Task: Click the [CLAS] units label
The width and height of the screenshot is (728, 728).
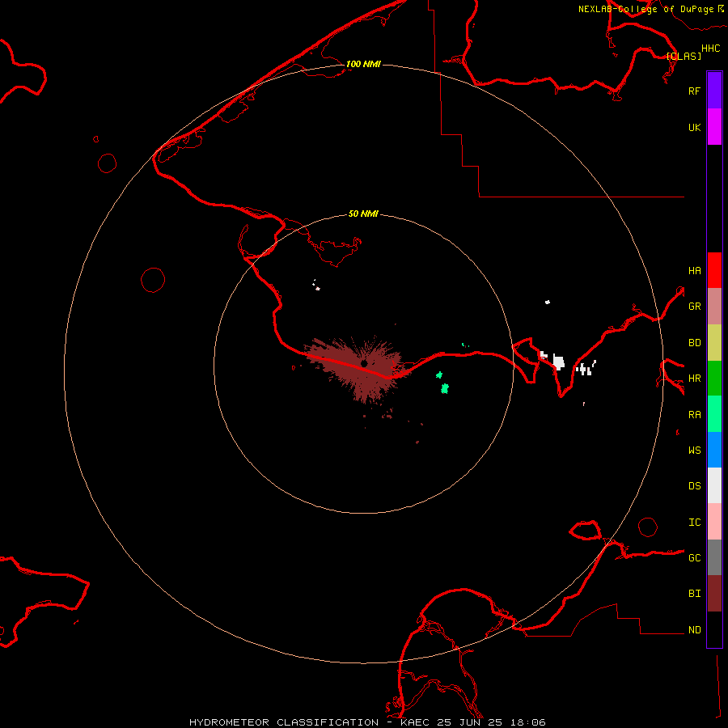Action: pos(684,56)
